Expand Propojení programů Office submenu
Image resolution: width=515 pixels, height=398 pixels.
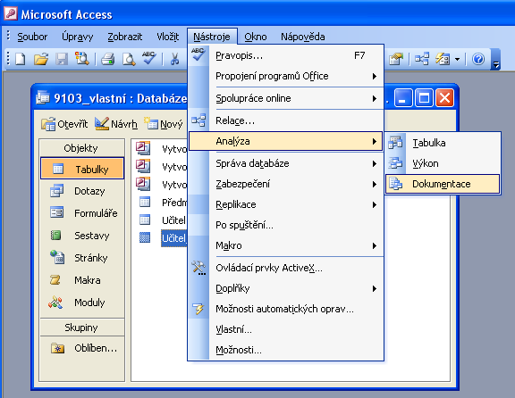point(286,76)
